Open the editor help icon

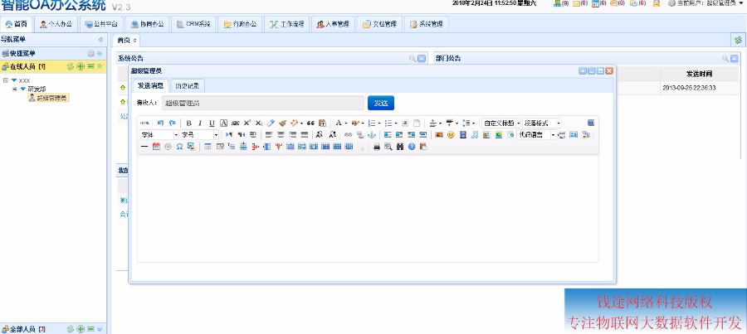(x=412, y=147)
